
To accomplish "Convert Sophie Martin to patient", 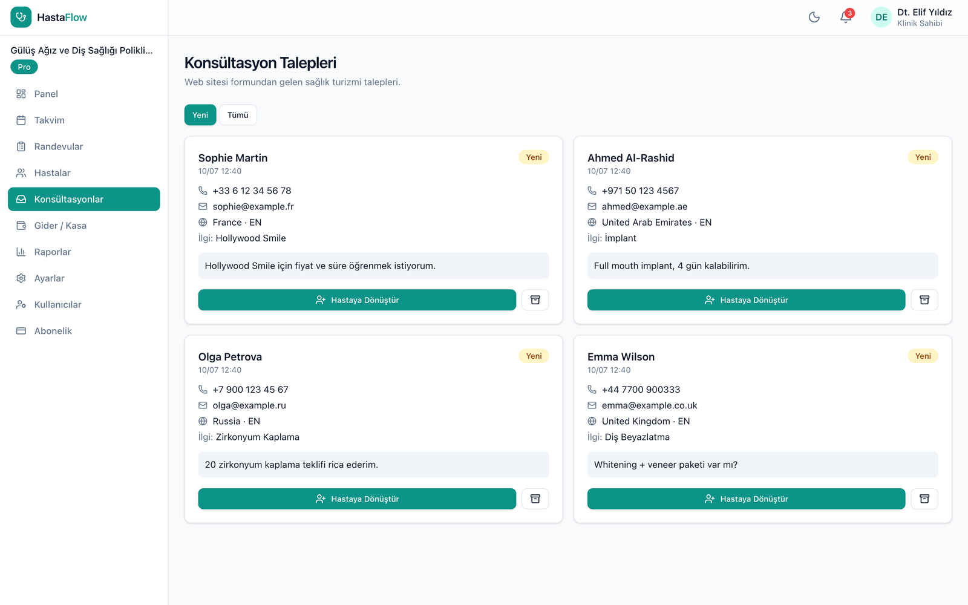I will point(357,300).
